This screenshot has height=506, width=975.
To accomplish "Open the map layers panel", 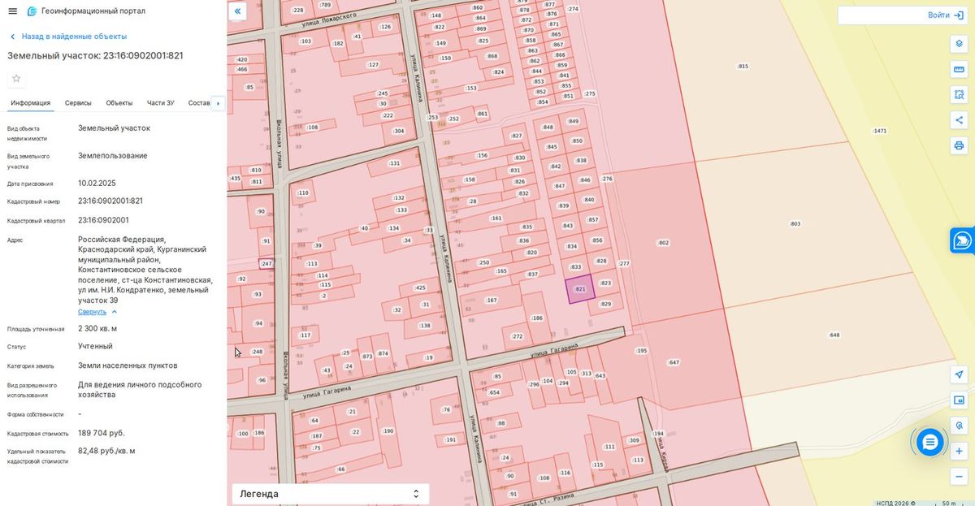I will click(959, 44).
